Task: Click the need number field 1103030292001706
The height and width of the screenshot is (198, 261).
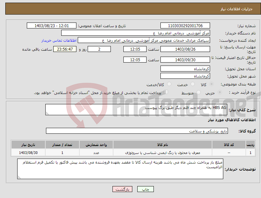Action: pos(185,26)
